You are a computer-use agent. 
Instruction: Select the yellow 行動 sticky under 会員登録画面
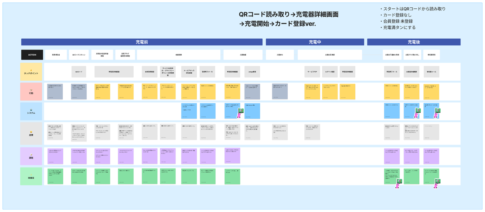pyautogui.click(x=150, y=92)
